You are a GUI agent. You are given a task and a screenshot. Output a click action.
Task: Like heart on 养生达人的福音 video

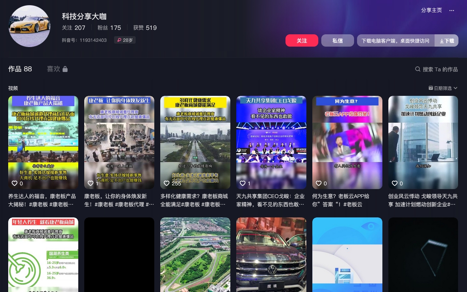tap(15, 183)
